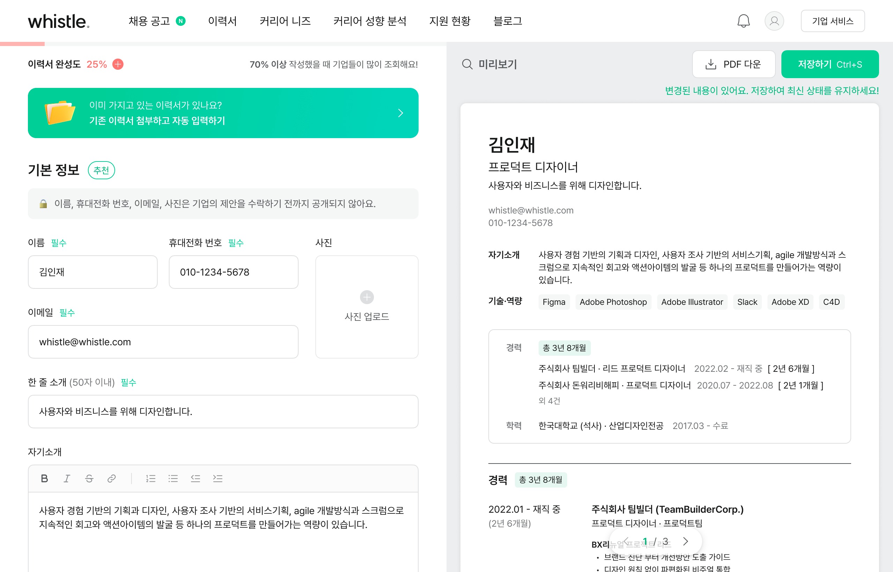Image resolution: width=893 pixels, height=572 pixels.
Task: Insert numbered list in the editor
Action: click(x=150, y=479)
